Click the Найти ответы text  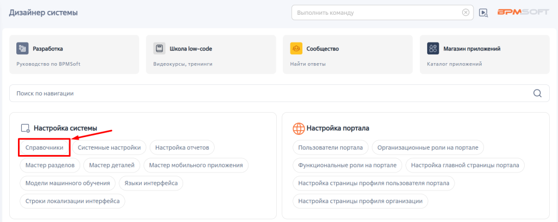point(308,64)
